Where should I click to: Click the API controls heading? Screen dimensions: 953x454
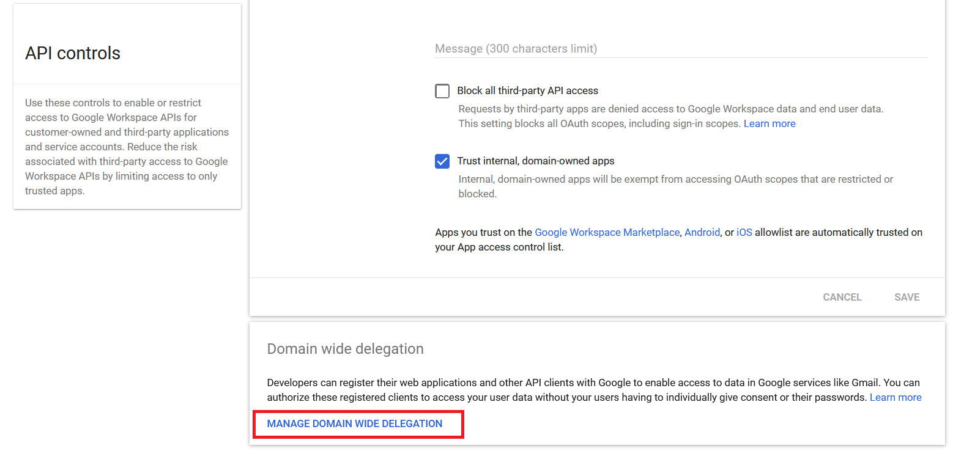click(72, 53)
